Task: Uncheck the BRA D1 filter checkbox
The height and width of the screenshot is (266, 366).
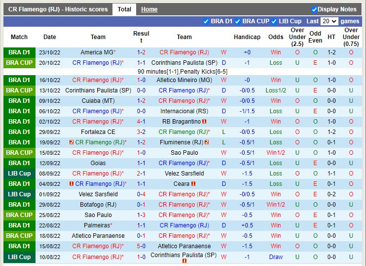Action: [206, 22]
